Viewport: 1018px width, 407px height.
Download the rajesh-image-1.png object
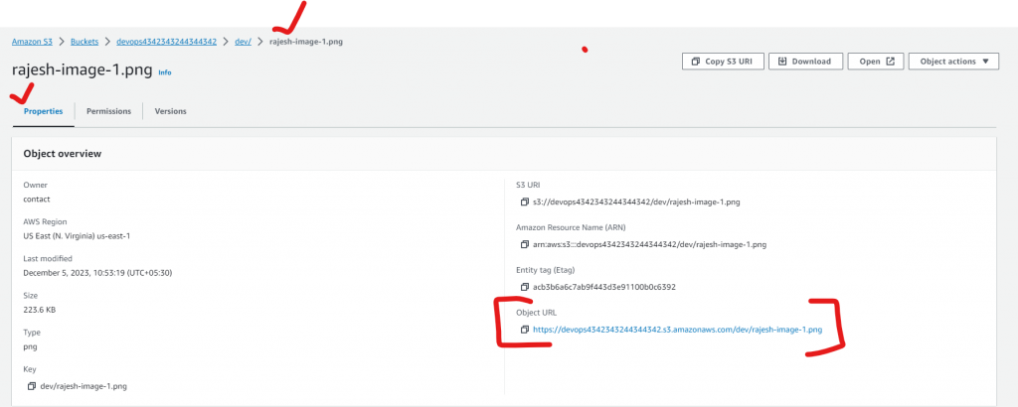[x=804, y=62]
